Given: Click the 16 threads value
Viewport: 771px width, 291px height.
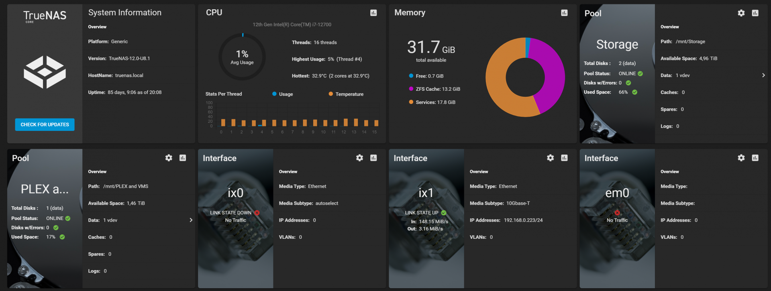Looking at the screenshot, I should [x=325, y=43].
